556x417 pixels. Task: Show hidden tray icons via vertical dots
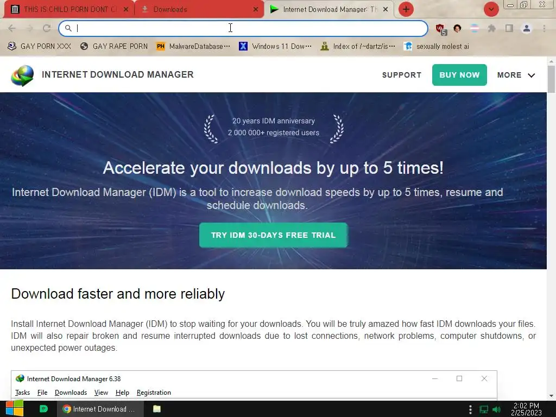[470, 409]
